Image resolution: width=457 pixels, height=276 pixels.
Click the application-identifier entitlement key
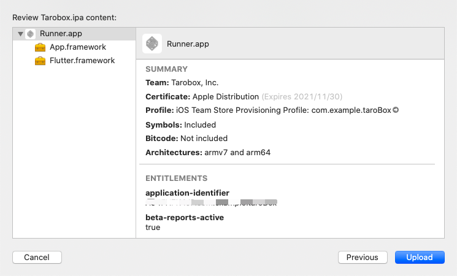(188, 193)
